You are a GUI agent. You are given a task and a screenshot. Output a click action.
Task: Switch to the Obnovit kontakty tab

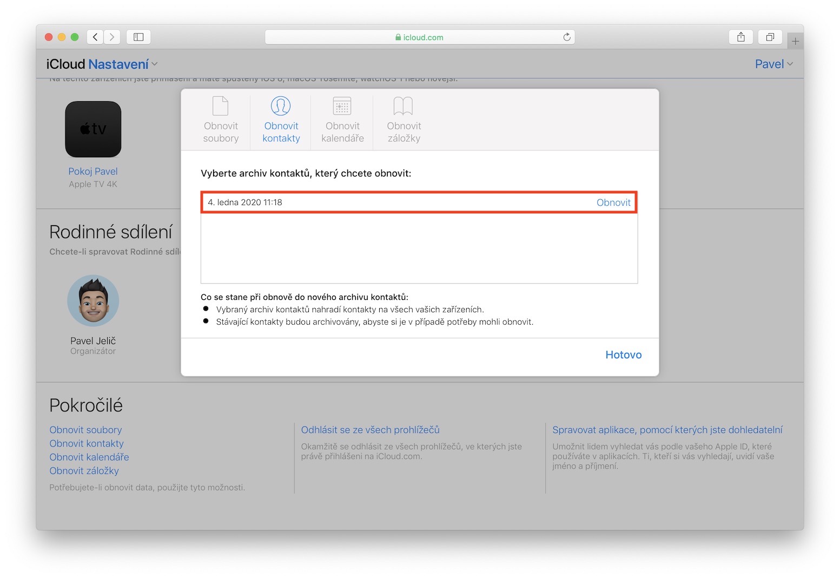click(x=281, y=120)
